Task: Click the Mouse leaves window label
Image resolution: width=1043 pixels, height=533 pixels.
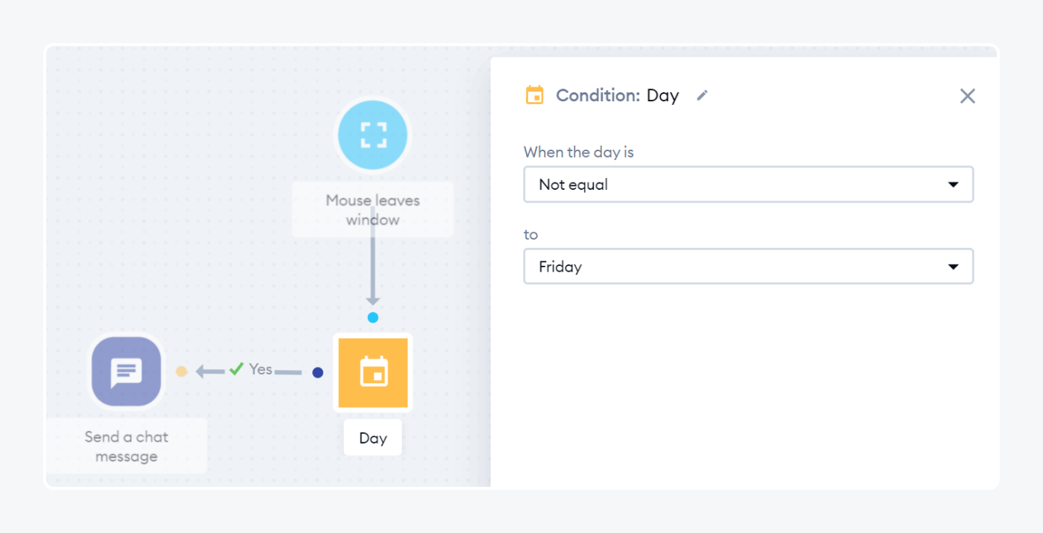Action: tap(372, 210)
